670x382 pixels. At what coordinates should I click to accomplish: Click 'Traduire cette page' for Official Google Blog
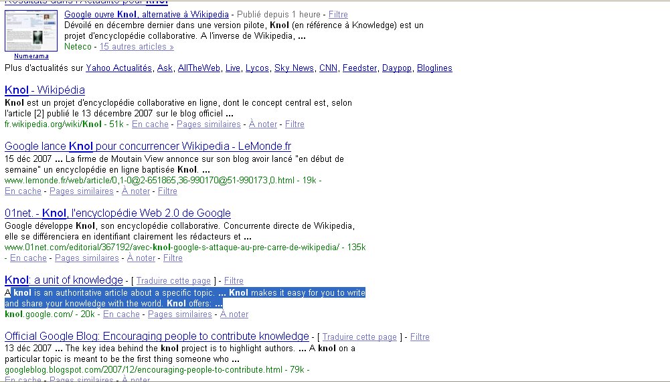[x=359, y=337]
